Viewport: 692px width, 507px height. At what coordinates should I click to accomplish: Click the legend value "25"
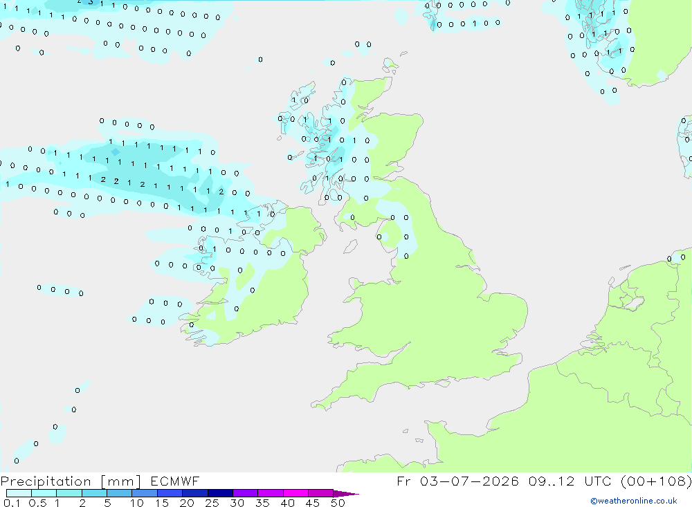(x=212, y=503)
